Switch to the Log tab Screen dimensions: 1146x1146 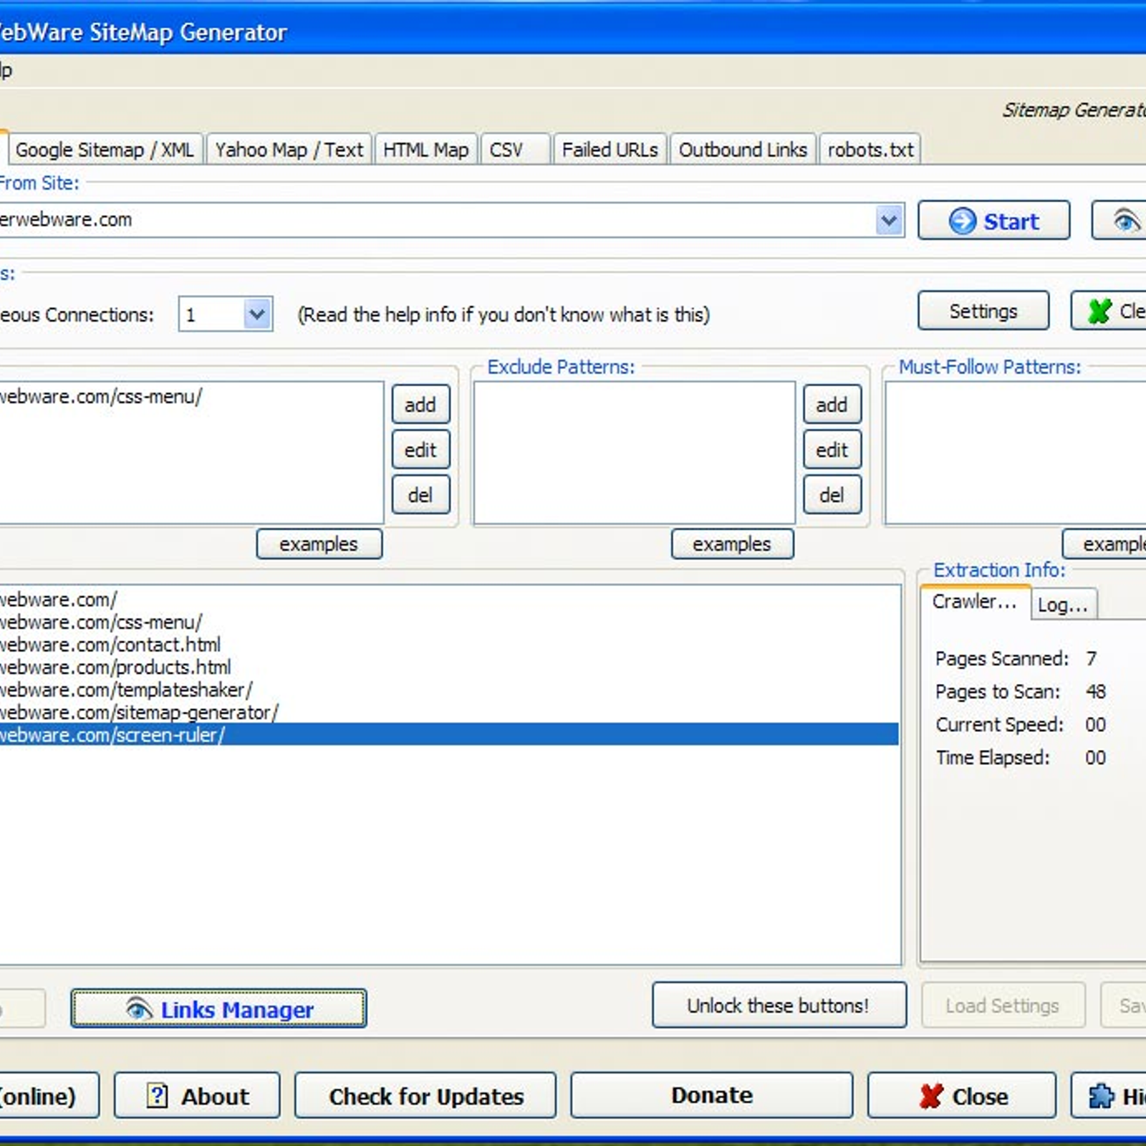point(1063,605)
